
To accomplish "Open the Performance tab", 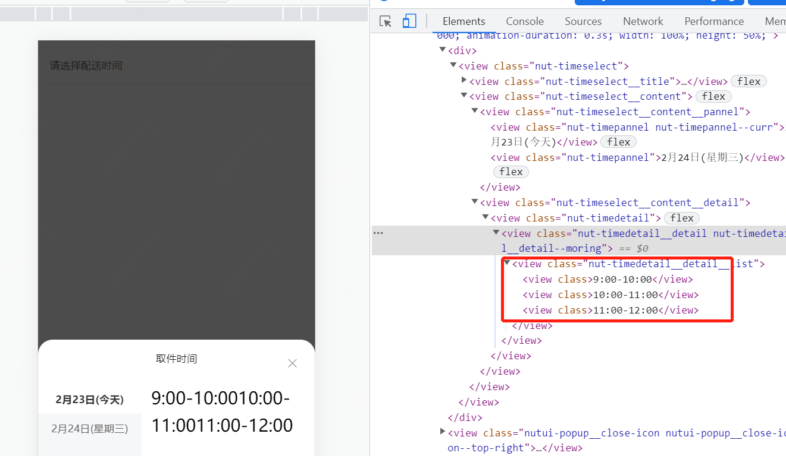I will coord(714,21).
